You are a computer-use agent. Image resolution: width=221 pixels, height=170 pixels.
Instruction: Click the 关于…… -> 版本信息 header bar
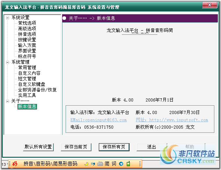(x=140, y=18)
